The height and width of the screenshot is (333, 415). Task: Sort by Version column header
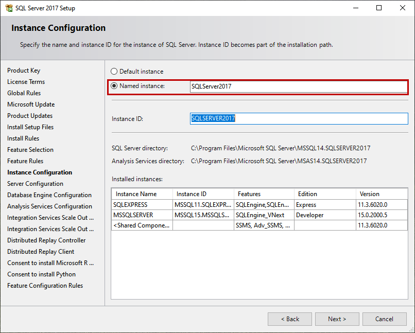pyautogui.click(x=381, y=194)
